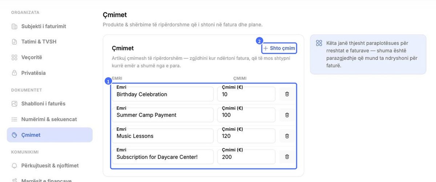Click trash icon for Summer Camp Payment
436x182 pixels.
point(287,115)
